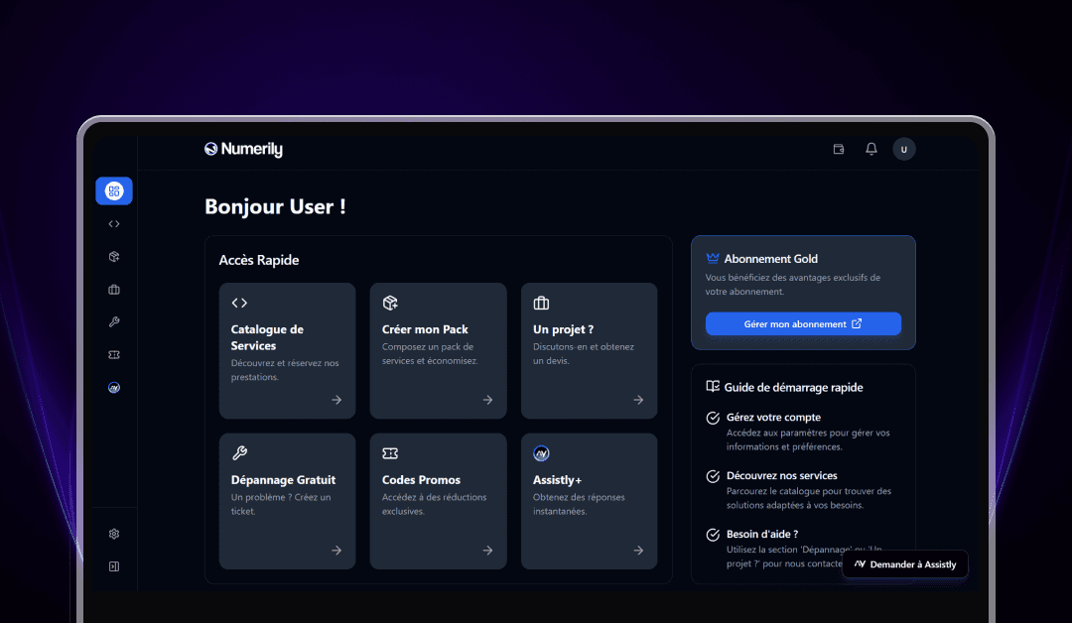
Task: Click Demander à Assistly floating button
Action: (905, 564)
